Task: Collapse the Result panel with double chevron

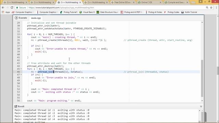Action: tap(201, 106)
